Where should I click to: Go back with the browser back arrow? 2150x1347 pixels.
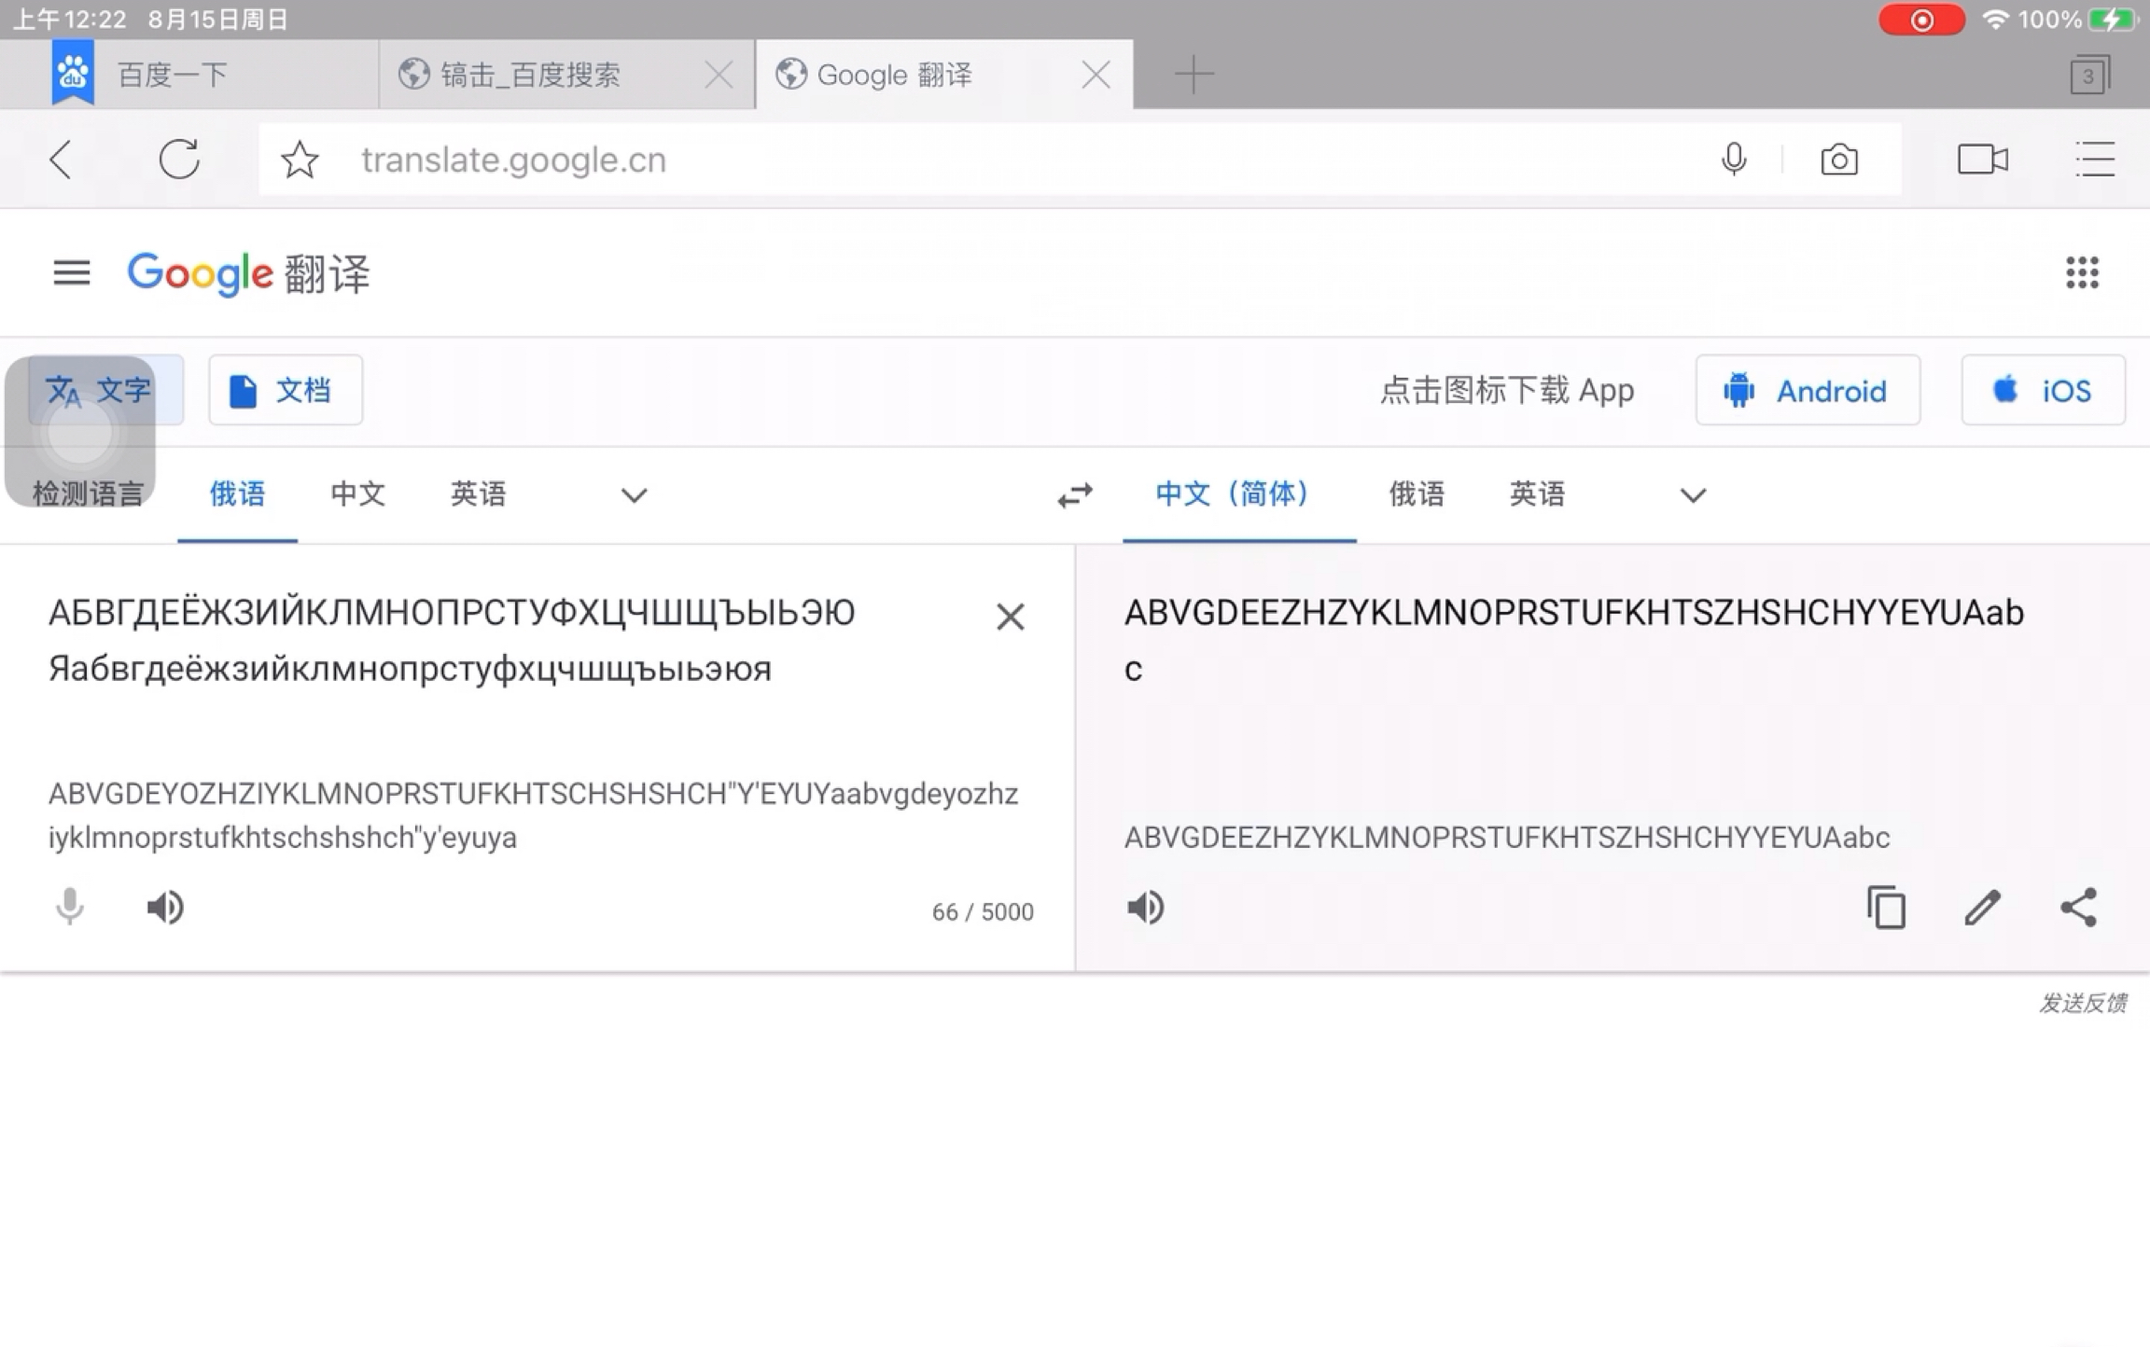click(x=61, y=160)
